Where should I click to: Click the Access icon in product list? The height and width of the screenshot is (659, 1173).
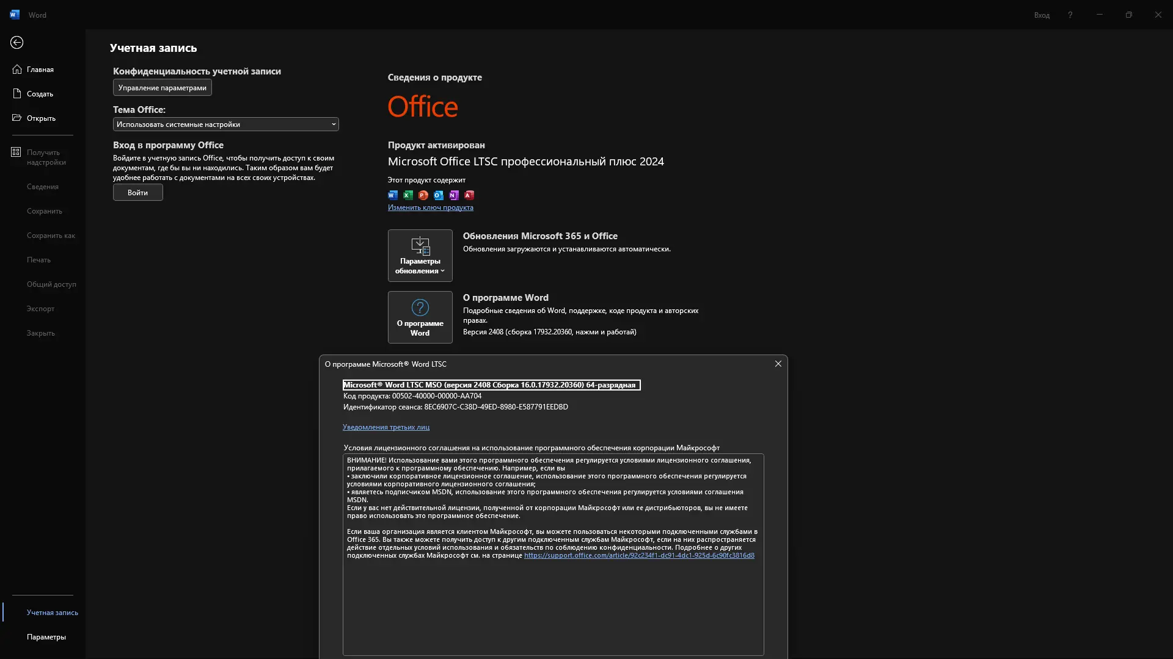[x=469, y=195]
